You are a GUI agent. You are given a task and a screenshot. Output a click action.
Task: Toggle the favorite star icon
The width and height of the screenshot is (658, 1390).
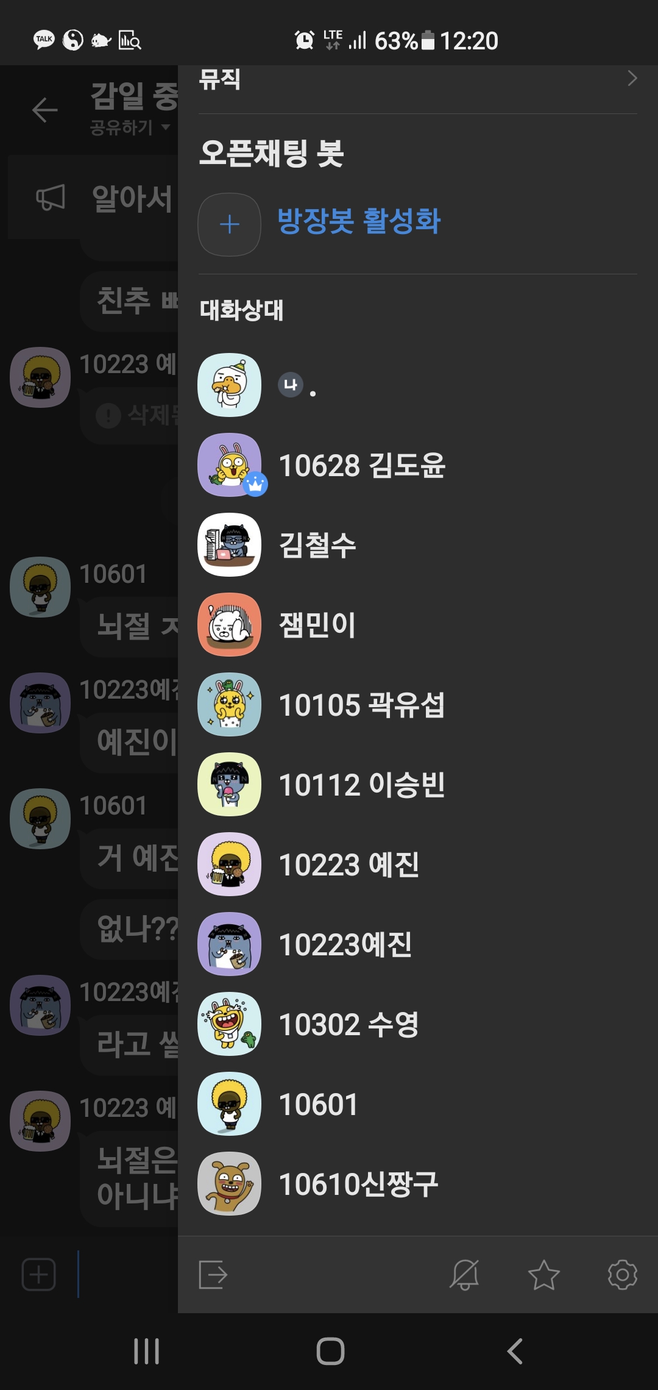543,1275
